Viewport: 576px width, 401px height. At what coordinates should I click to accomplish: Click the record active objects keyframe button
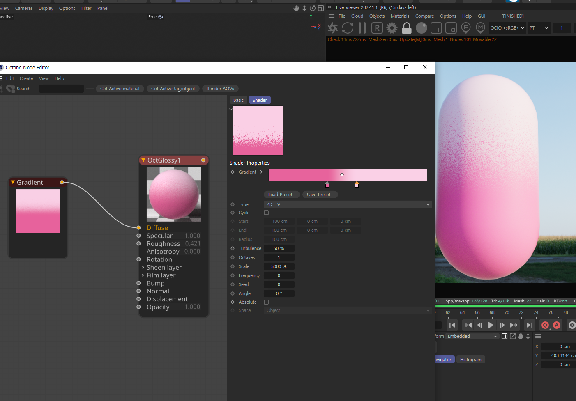(545, 325)
